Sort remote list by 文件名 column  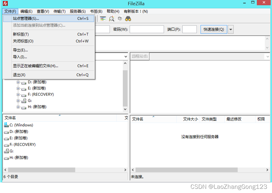click(154, 119)
